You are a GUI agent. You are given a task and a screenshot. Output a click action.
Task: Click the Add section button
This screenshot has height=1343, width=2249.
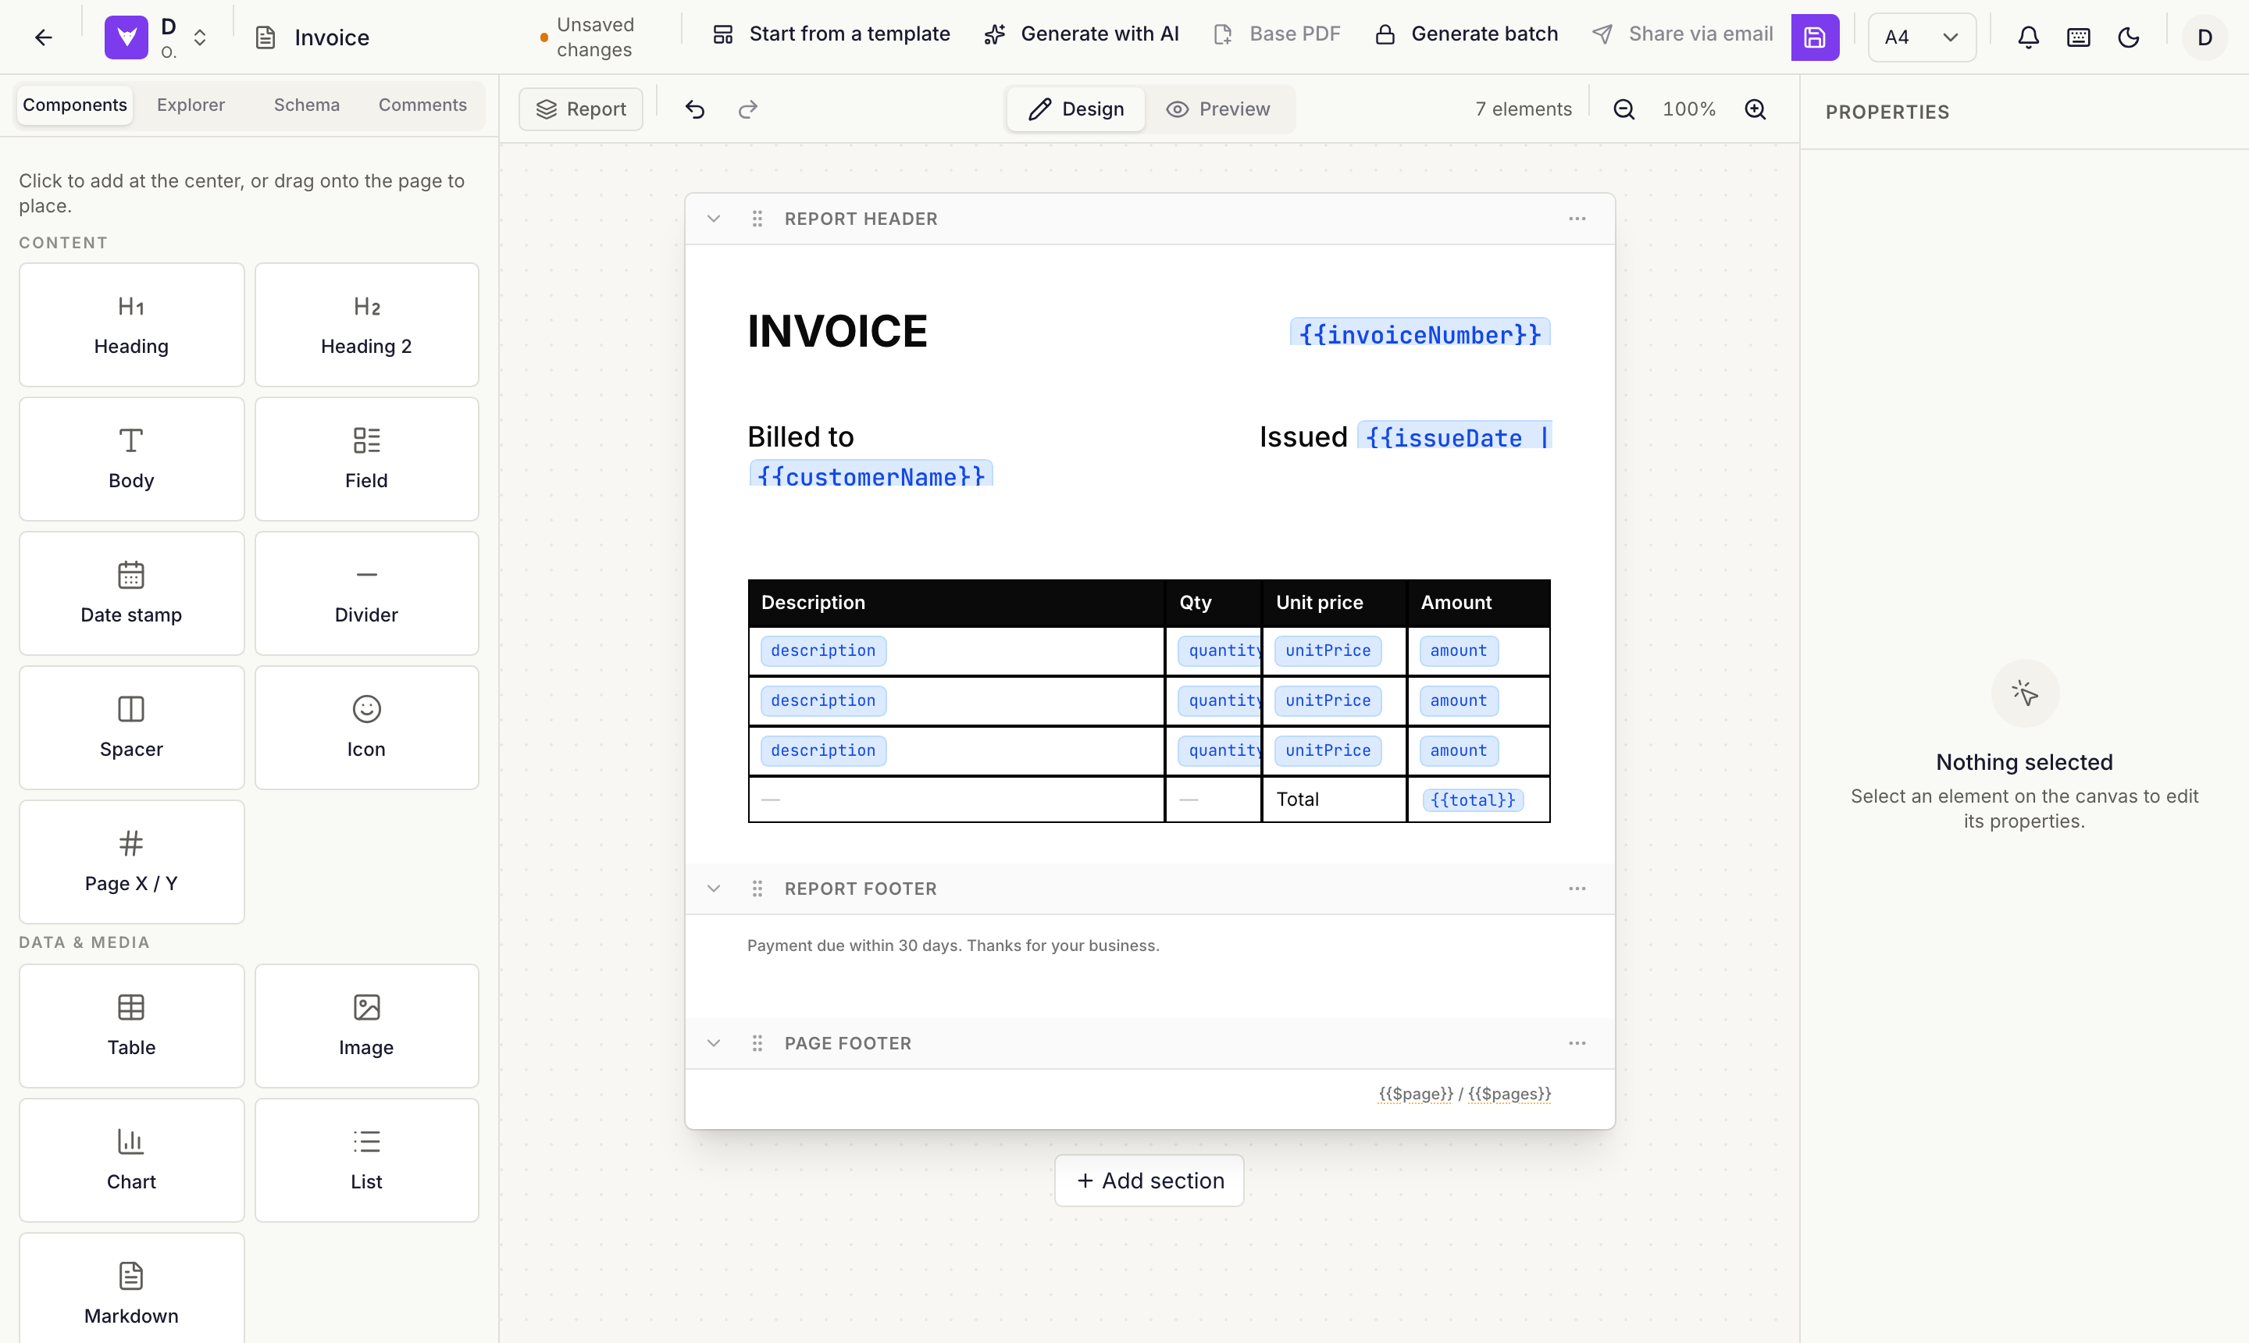tap(1149, 1181)
